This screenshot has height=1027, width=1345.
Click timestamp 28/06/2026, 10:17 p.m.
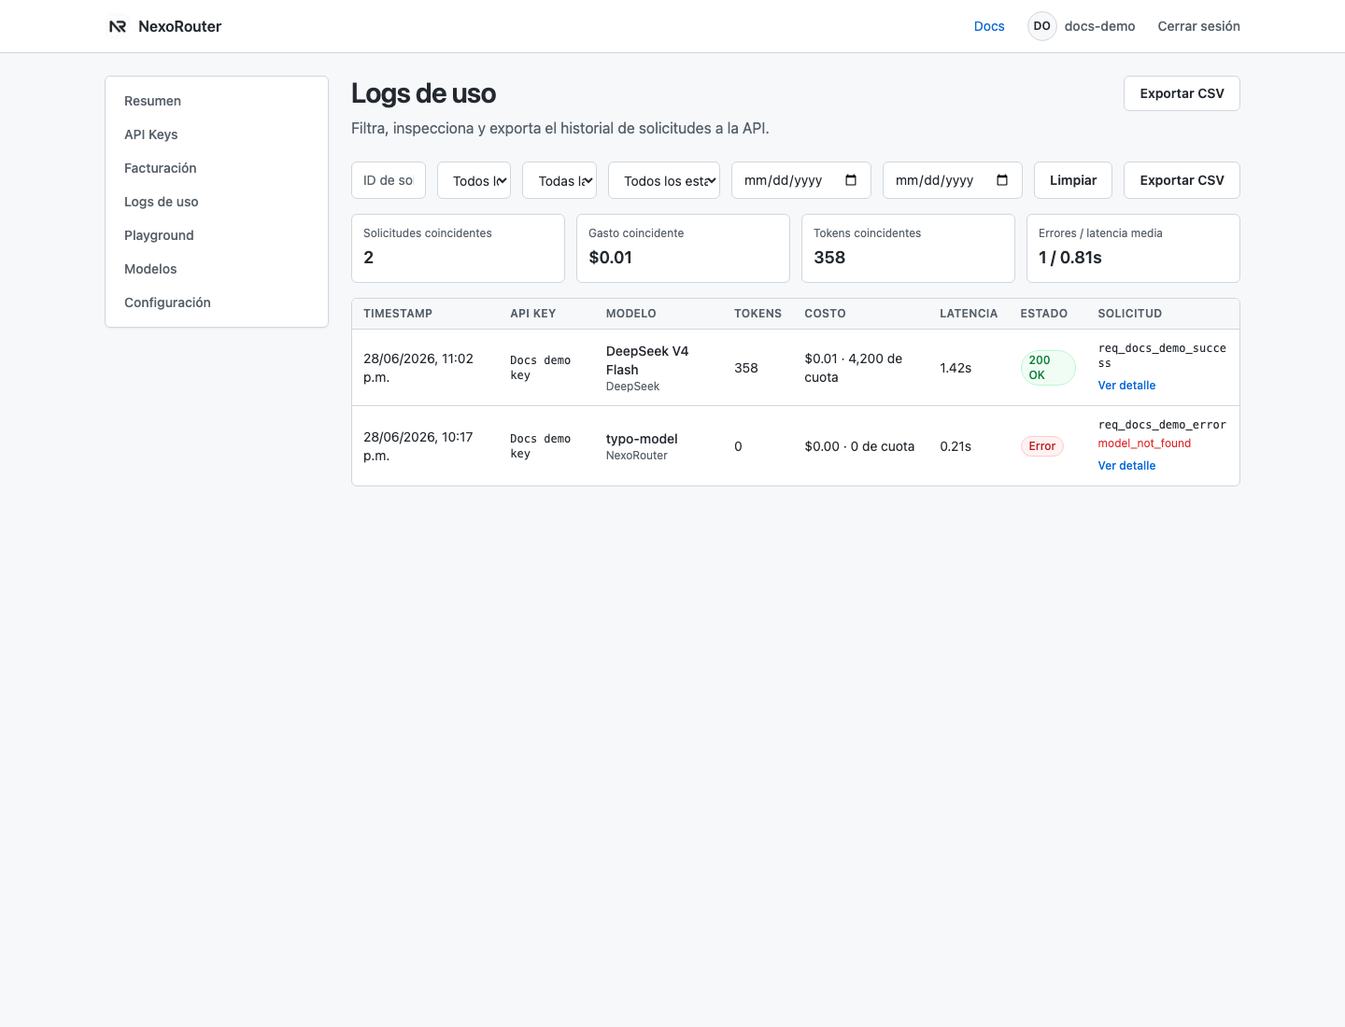pos(418,446)
